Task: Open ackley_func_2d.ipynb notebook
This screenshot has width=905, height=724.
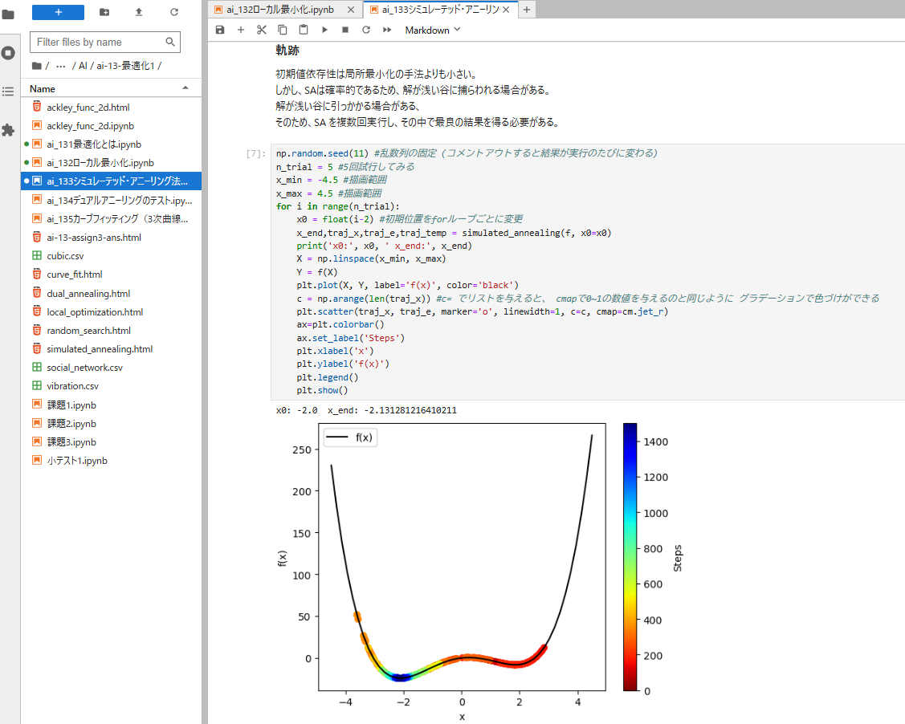Action: tap(112, 126)
